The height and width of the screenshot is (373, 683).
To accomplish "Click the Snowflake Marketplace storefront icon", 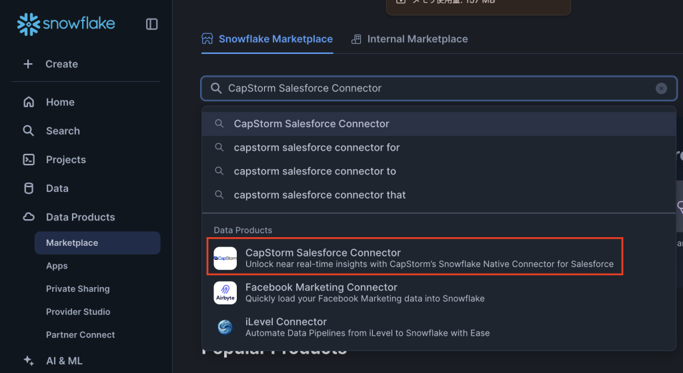I will point(207,39).
